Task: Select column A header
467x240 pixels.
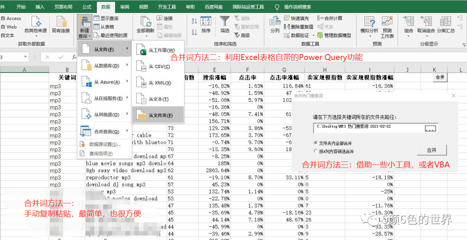Action: coord(24,70)
